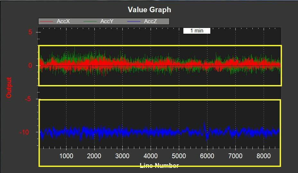Click the AccY legend label
The width and height of the screenshot is (298, 173).
click(x=107, y=22)
